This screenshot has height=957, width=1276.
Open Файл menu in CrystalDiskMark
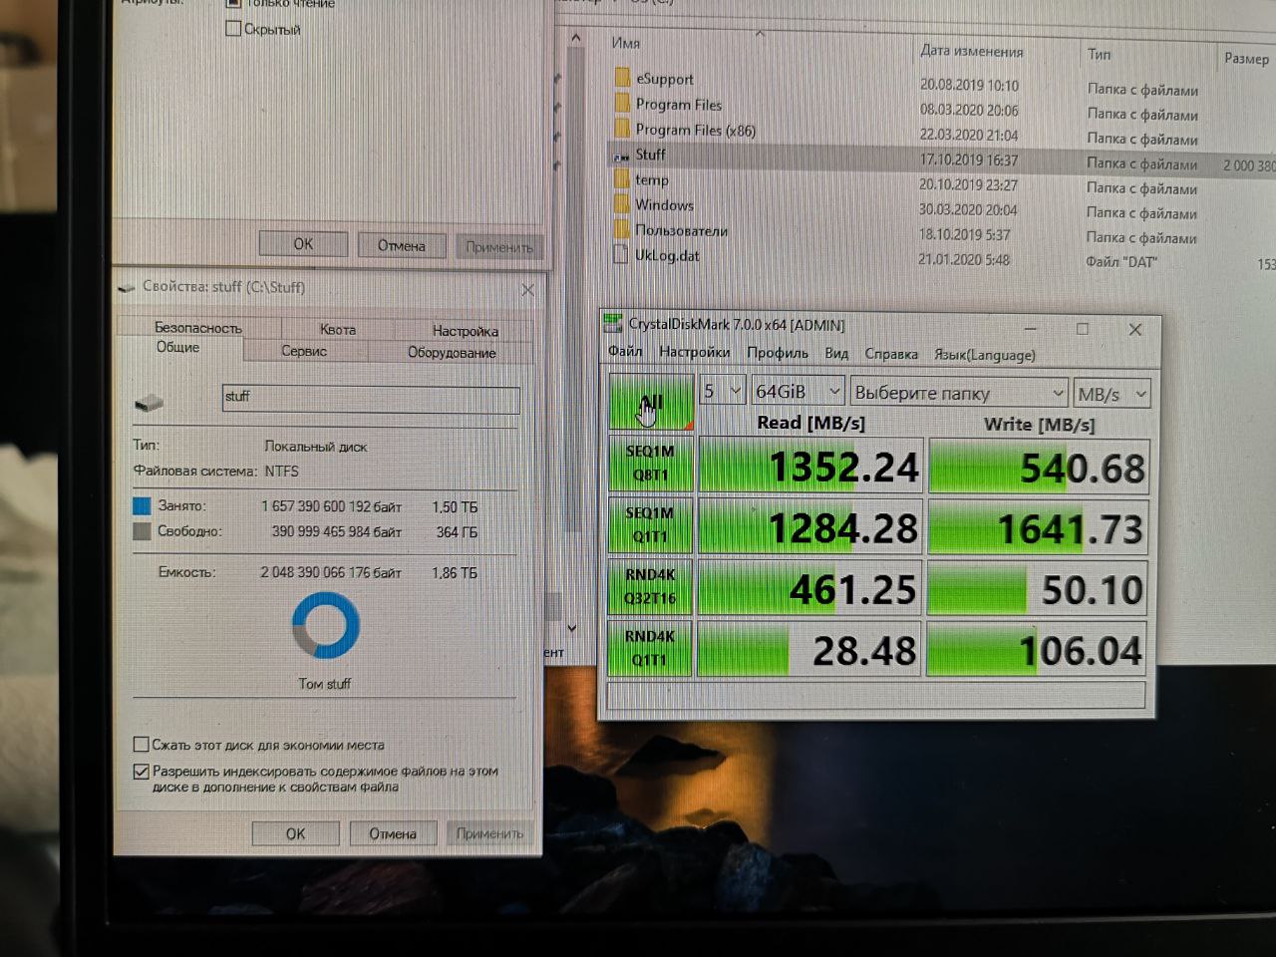click(x=625, y=351)
